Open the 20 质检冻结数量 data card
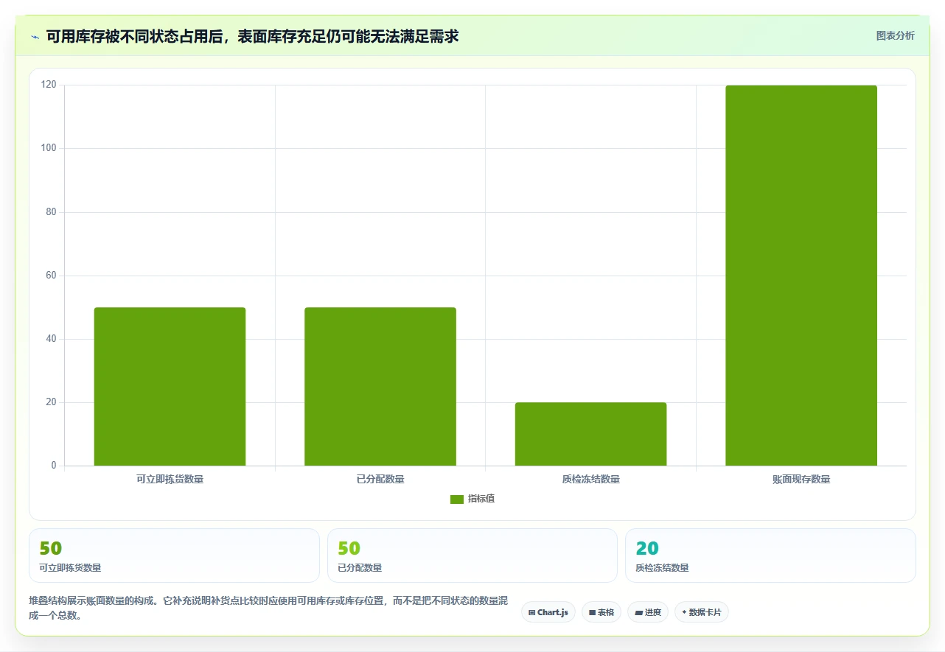945x652 pixels. coord(770,555)
